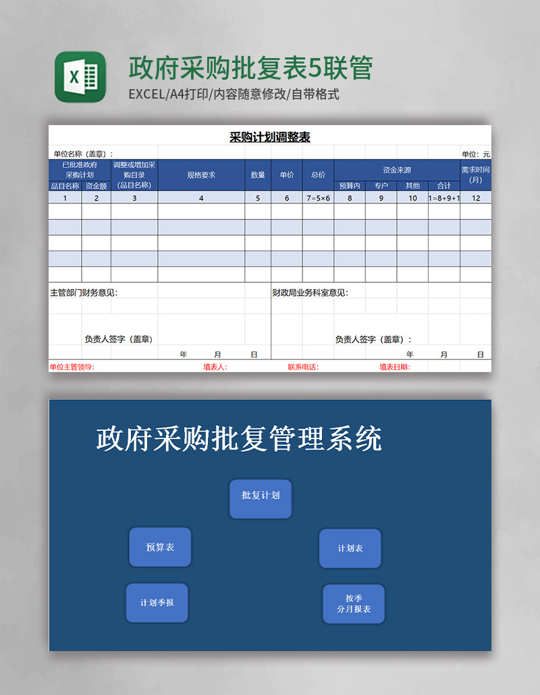
Task: Select the 计划季报 module
Action: [157, 602]
